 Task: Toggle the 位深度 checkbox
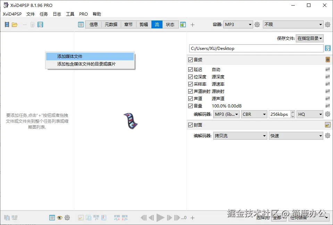coord(191,77)
